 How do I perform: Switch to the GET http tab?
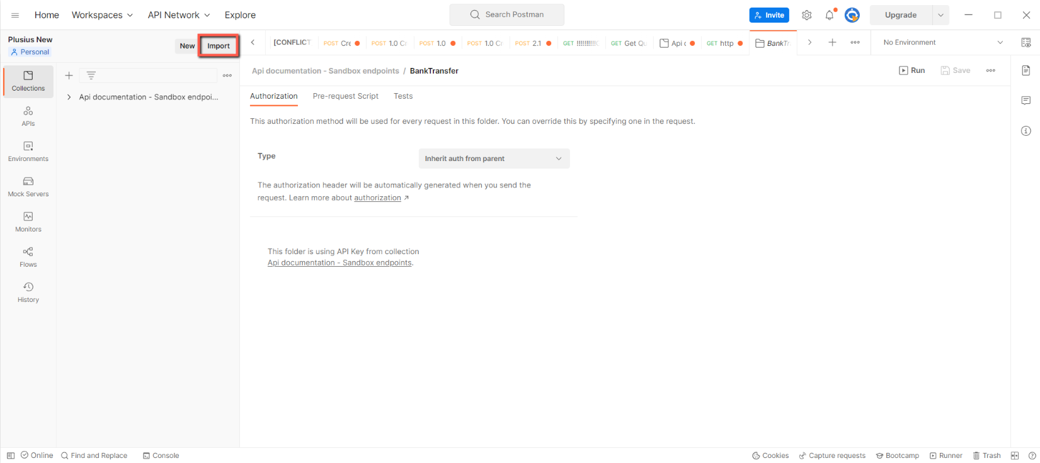tap(724, 43)
